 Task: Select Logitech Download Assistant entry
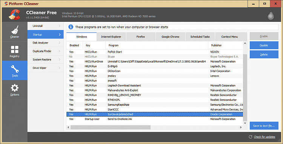pyautogui.click(x=155, y=85)
